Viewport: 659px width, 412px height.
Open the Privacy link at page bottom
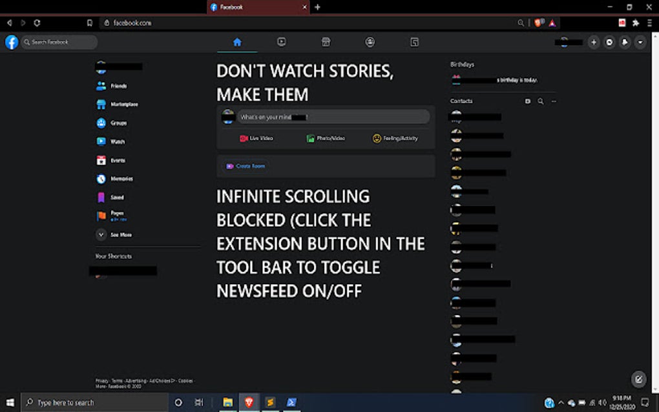[101, 380]
